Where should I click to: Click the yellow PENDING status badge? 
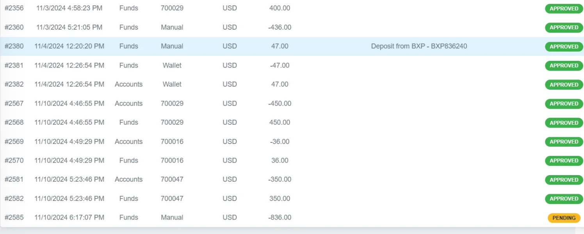[564, 218]
